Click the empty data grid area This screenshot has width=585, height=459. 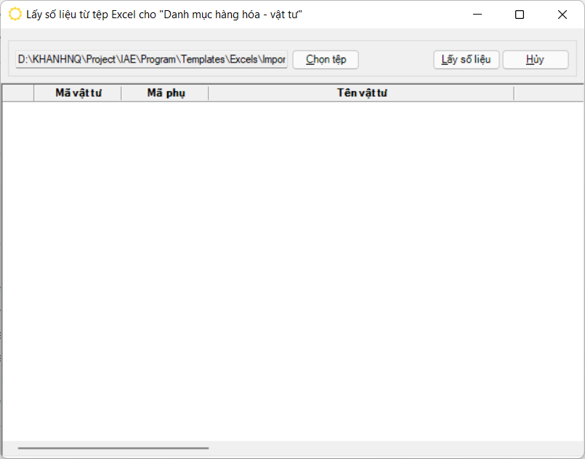tap(291, 269)
